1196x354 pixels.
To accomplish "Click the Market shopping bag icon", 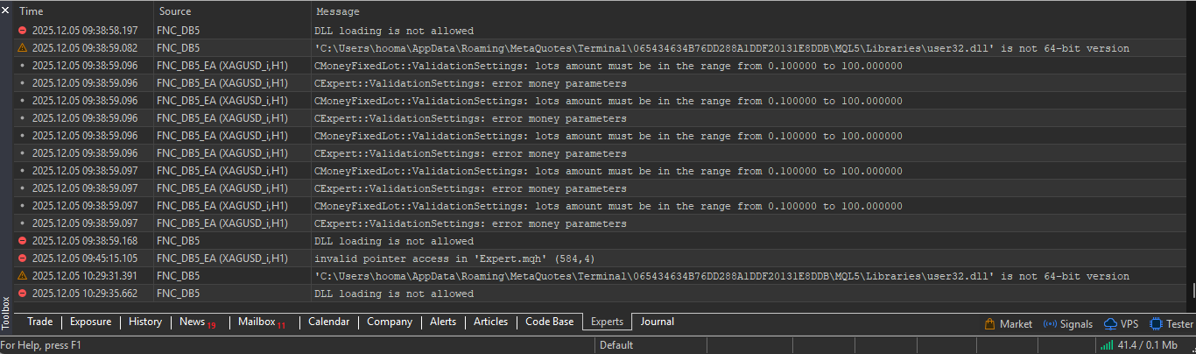I will pos(990,323).
